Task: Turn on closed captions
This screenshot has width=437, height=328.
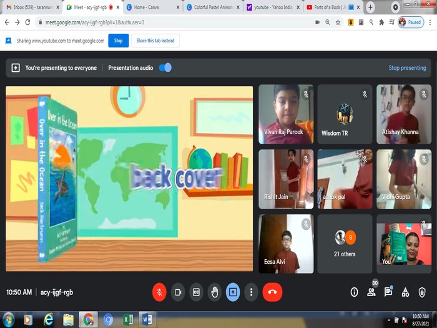Action: coord(196,292)
